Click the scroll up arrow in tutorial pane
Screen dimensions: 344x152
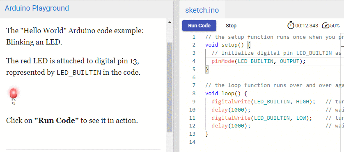click(x=170, y=22)
